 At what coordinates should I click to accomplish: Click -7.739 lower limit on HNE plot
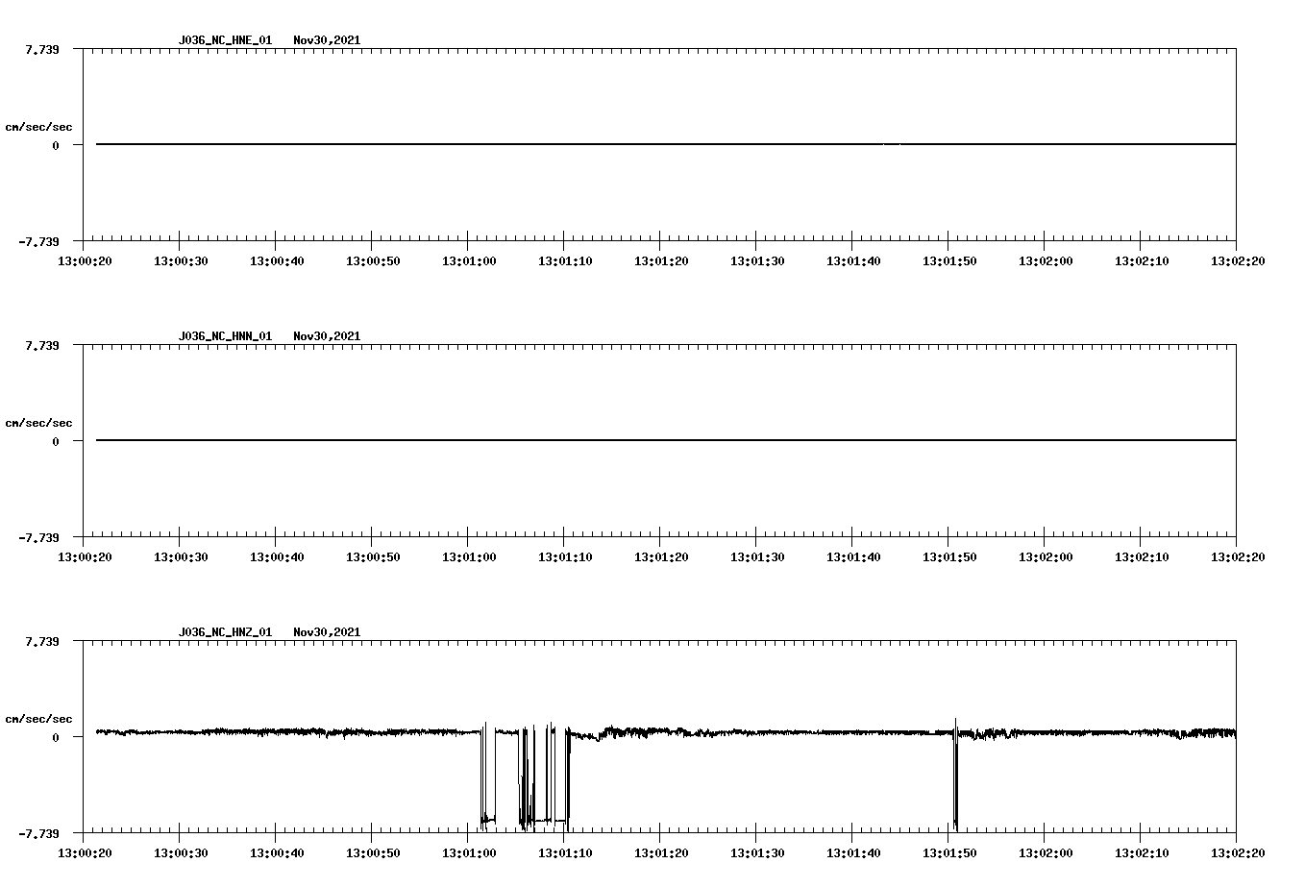(x=38, y=241)
